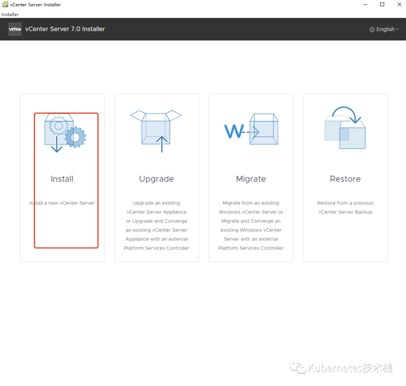Open the English language dropdown
This screenshot has height=386, width=406.
click(384, 29)
